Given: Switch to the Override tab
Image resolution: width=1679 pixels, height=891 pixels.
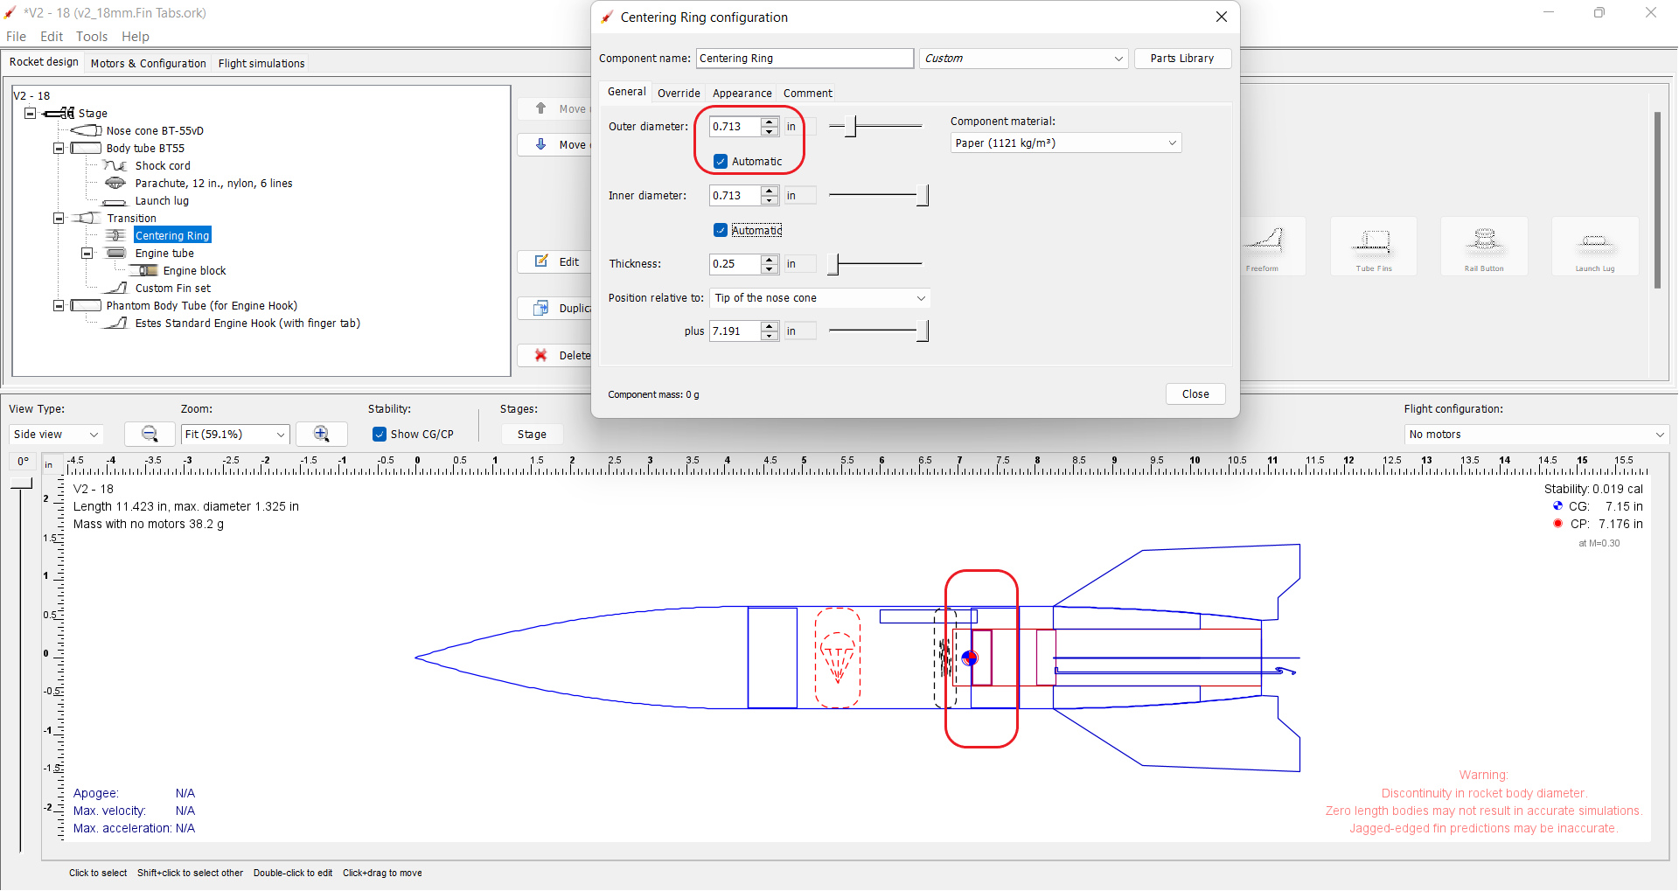Looking at the screenshot, I should [x=679, y=93].
